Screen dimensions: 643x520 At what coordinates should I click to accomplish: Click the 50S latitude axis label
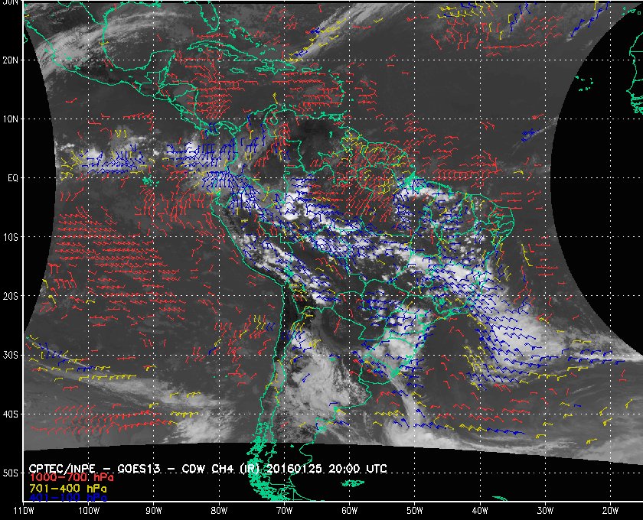[x=10, y=473]
